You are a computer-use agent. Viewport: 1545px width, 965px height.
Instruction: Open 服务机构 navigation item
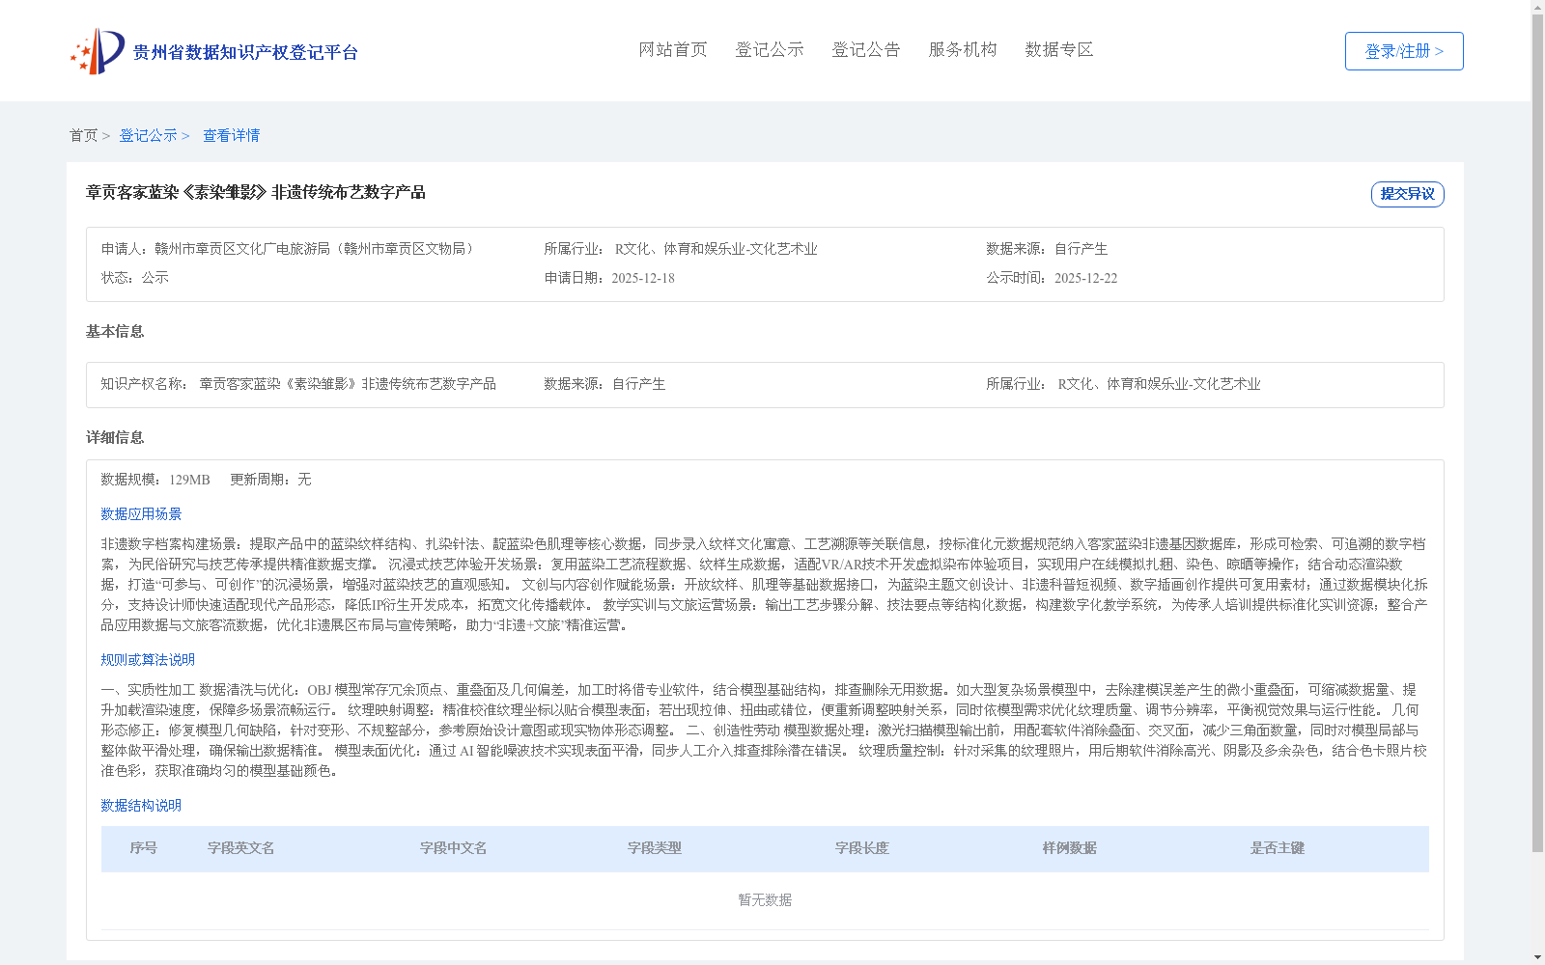[963, 50]
